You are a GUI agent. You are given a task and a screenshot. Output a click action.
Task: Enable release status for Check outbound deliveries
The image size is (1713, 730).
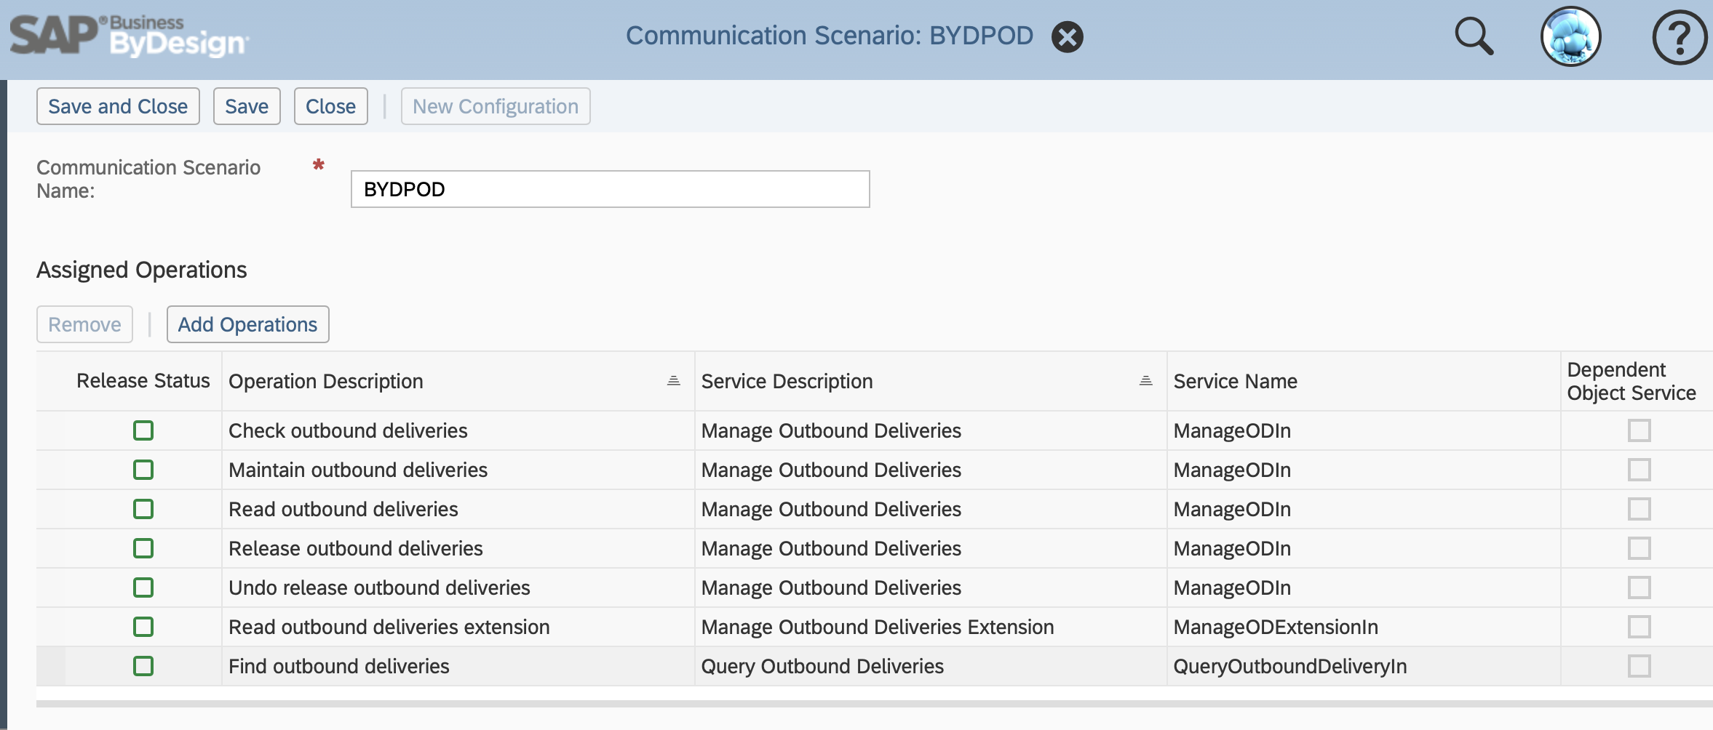tap(143, 430)
